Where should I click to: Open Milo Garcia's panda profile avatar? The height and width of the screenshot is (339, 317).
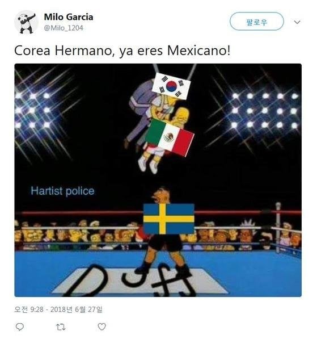pos(26,23)
